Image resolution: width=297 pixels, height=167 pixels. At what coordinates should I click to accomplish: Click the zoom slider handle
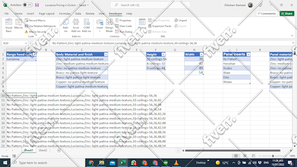click(x=273, y=156)
